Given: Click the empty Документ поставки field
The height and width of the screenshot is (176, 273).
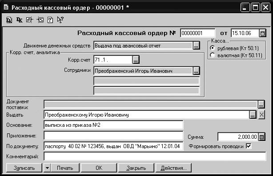Looking at the screenshot, I should tap(151, 105).
